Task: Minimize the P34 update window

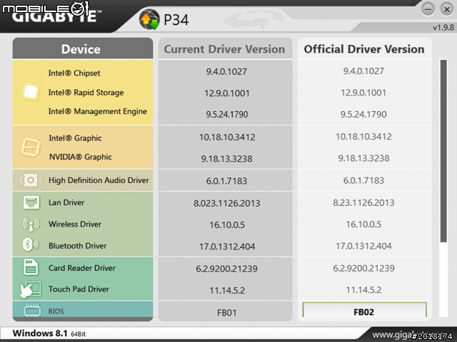Action: click(x=428, y=9)
